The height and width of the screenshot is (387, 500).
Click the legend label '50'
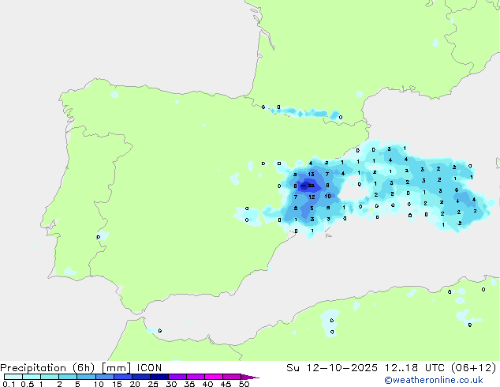click(244, 384)
